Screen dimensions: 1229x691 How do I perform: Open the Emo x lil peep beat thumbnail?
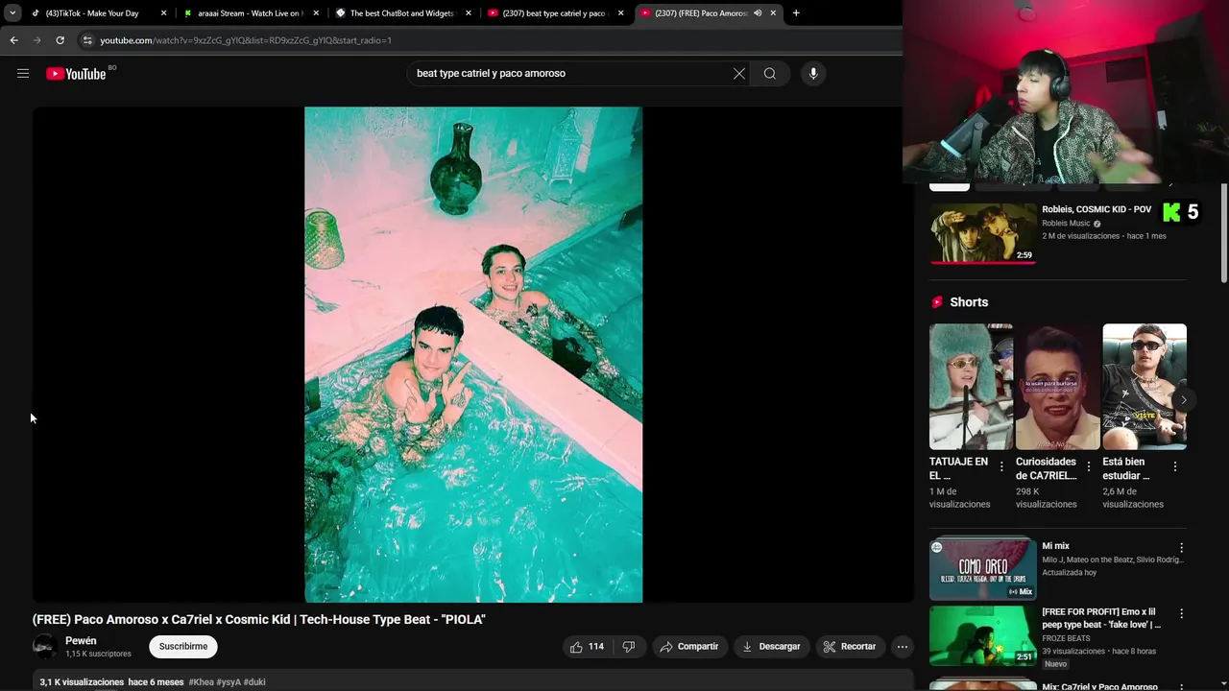(x=982, y=635)
